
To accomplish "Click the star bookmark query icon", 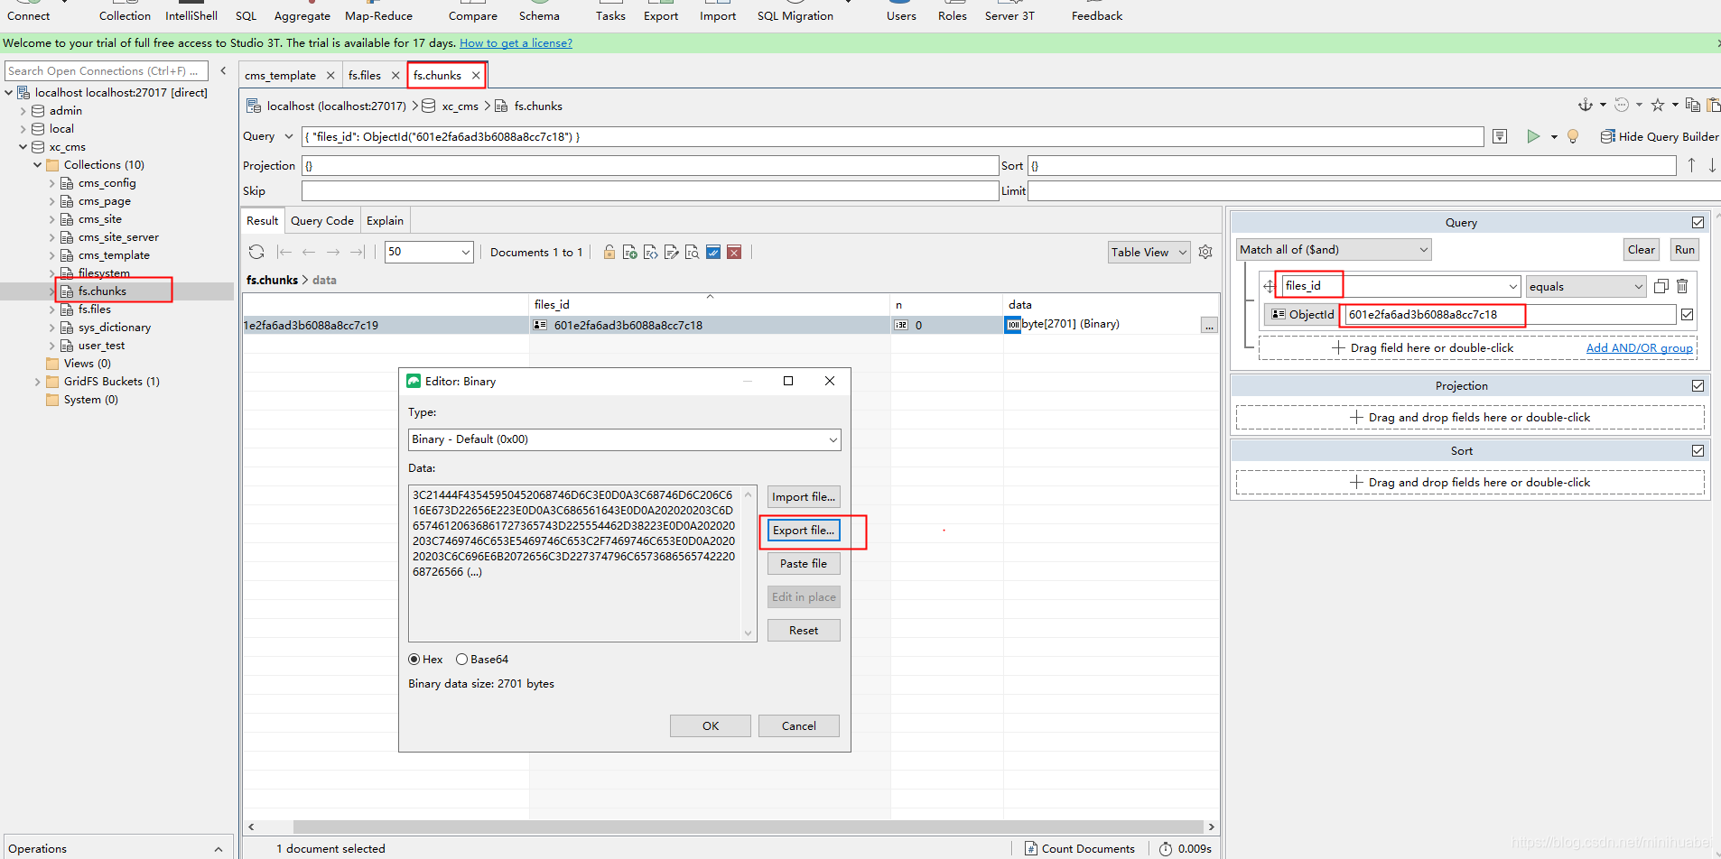I will point(1658,105).
